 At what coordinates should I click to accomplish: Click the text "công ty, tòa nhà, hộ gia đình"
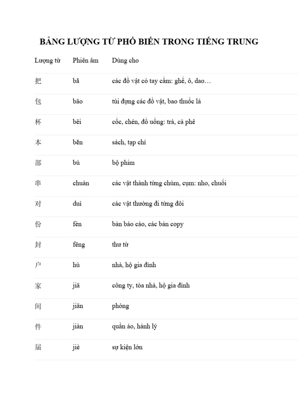point(151,286)
